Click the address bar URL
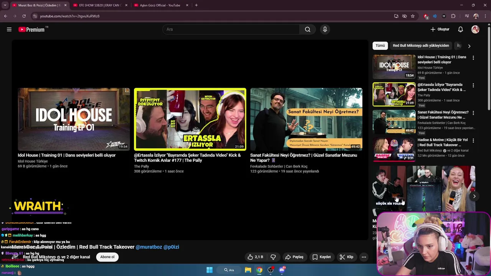491x276 pixels. 69,16
